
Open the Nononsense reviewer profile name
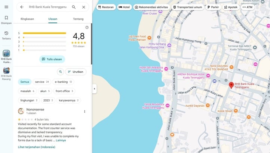click(x=35, y=109)
